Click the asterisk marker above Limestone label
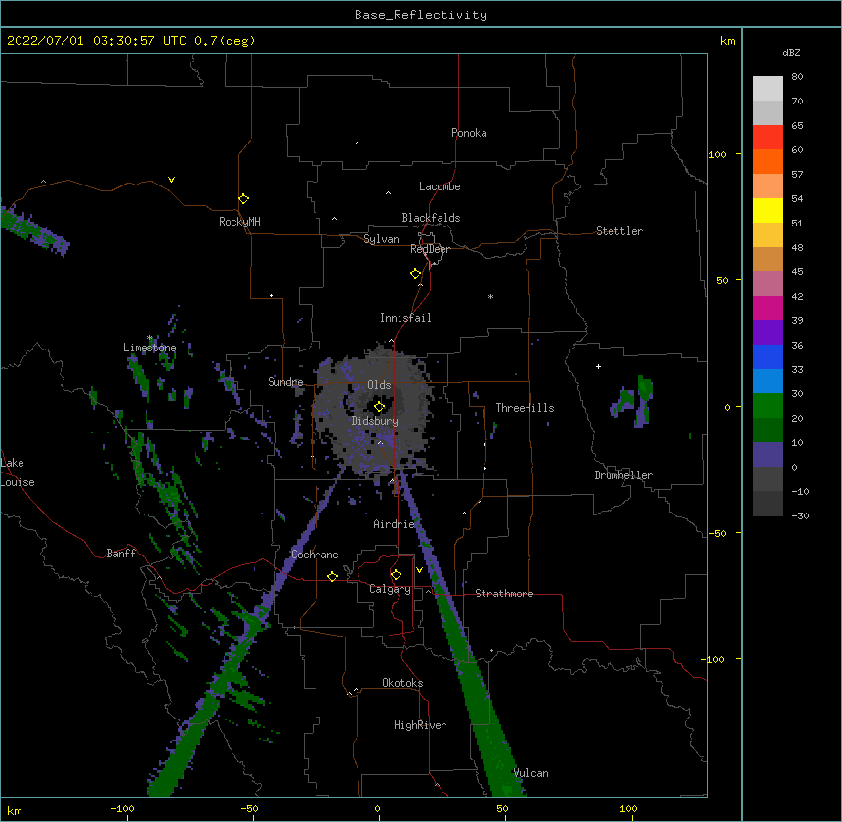Screen dimensions: 842x822 click(x=149, y=338)
